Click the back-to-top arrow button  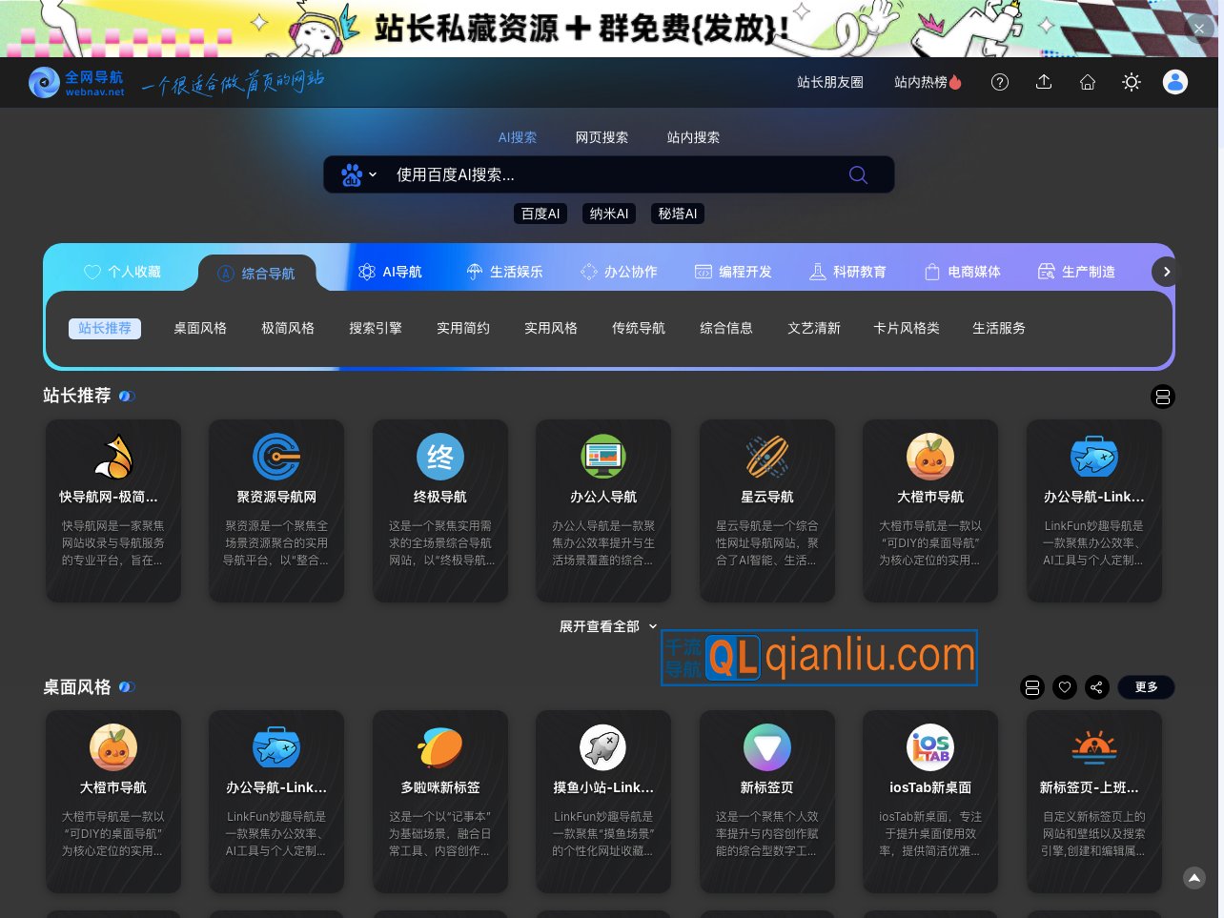(x=1193, y=878)
